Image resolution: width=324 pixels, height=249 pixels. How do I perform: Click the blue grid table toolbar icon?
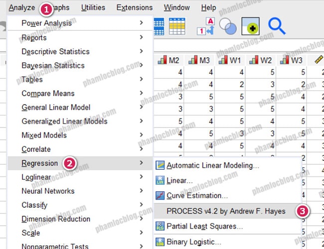(158, 27)
